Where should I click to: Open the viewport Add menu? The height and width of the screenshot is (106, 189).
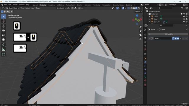[33, 8]
